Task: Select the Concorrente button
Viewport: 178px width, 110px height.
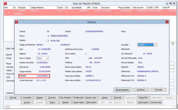Action: pos(157,102)
